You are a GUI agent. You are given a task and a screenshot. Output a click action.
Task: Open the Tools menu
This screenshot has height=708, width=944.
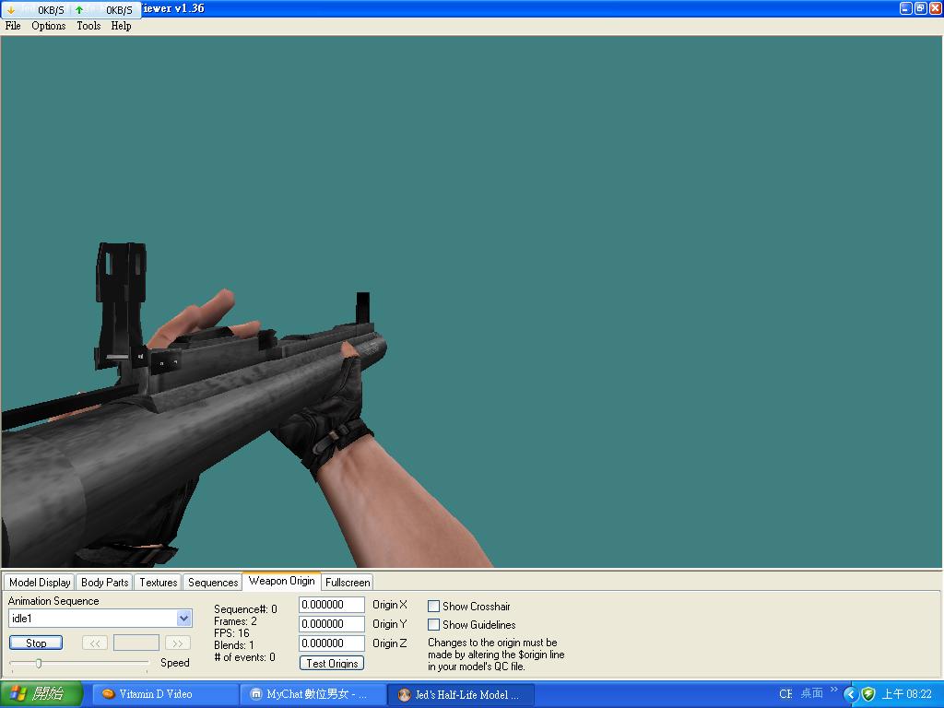coord(88,26)
